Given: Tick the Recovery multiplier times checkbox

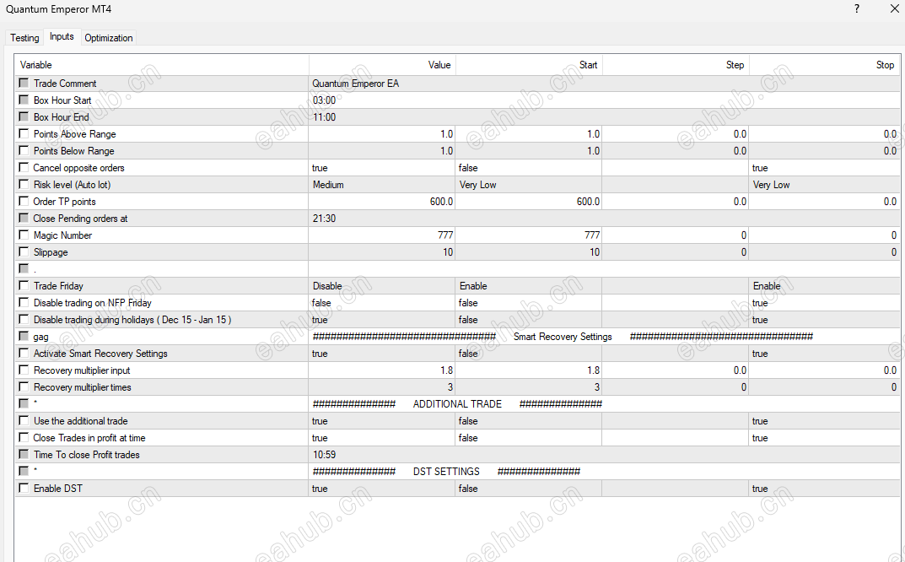Looking at the screenshot, I should [24, 386].
